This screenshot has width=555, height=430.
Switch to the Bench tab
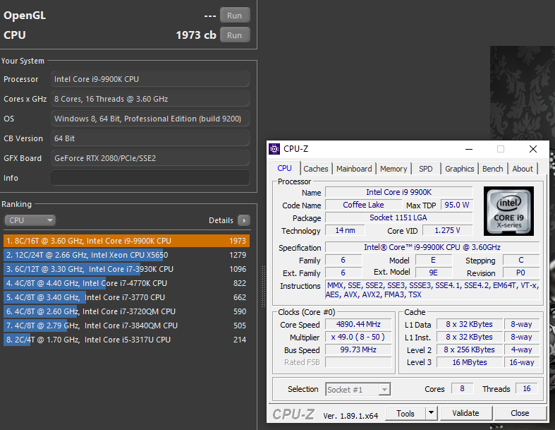[493, 169]
